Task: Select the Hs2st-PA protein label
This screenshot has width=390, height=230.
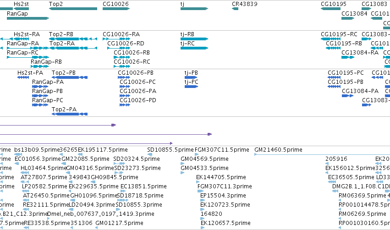Action: pyautogui.click(x=30, y=72)
